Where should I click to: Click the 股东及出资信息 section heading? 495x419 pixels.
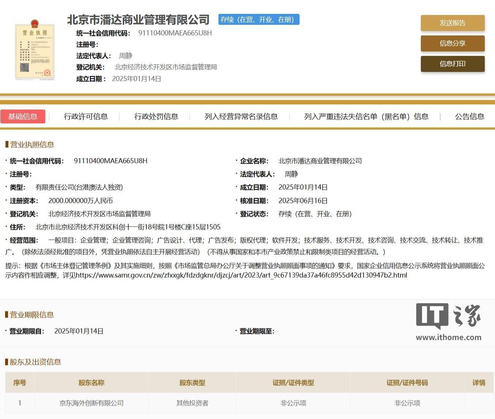pyautogui.click(x=35, y=362)
